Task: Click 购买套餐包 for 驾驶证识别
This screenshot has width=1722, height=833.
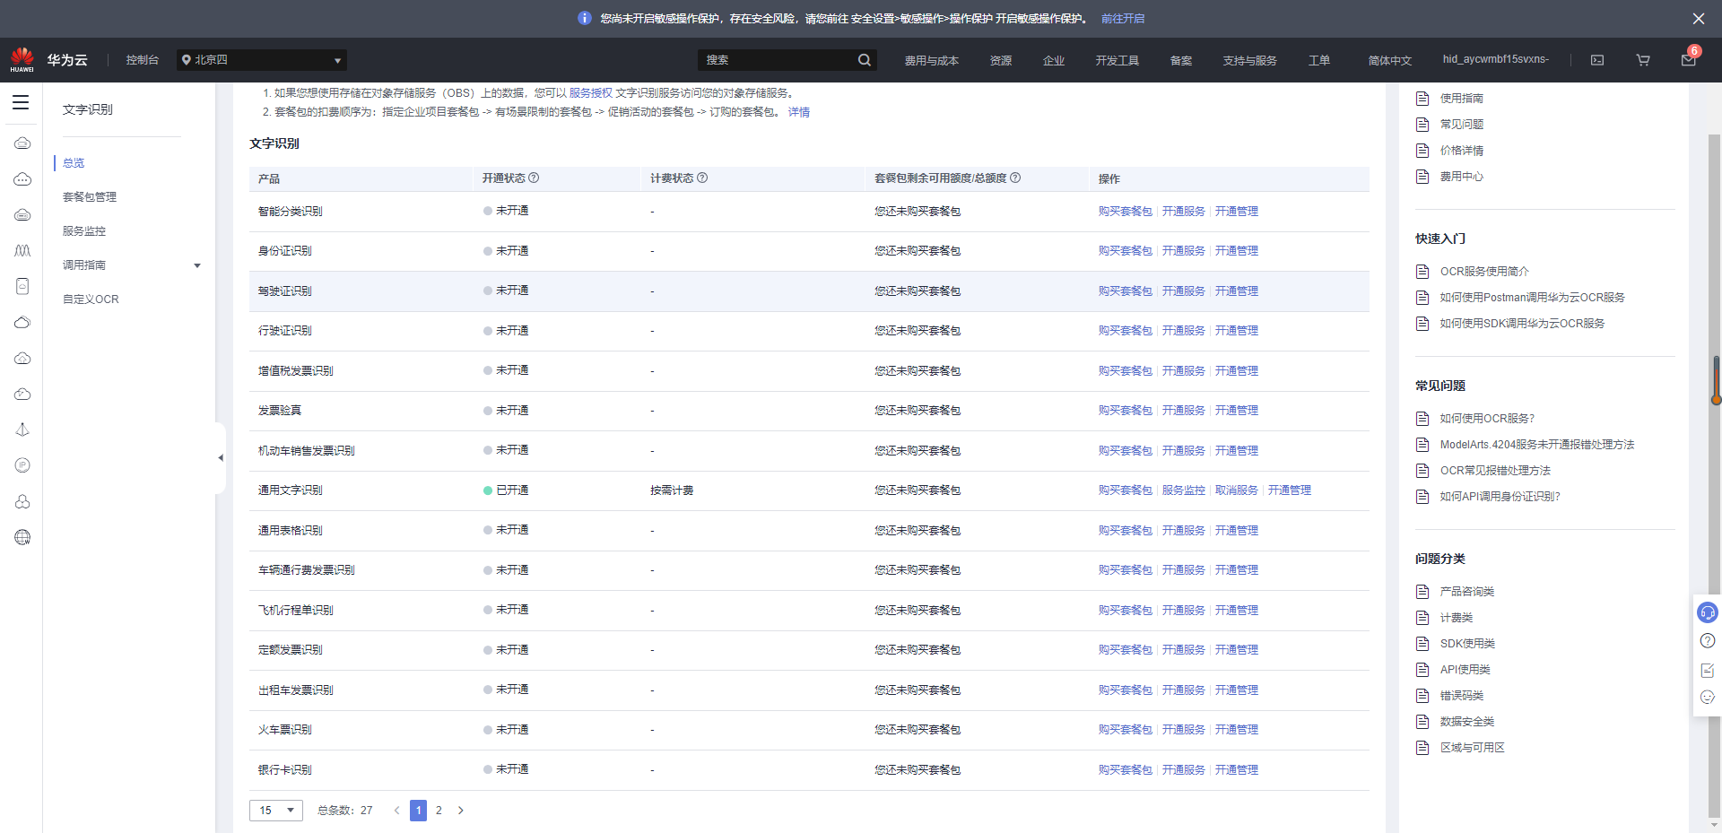Action: [x=1125, y=291]
